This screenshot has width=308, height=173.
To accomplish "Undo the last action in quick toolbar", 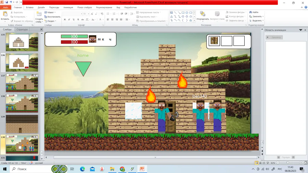I will click(11, 2).
